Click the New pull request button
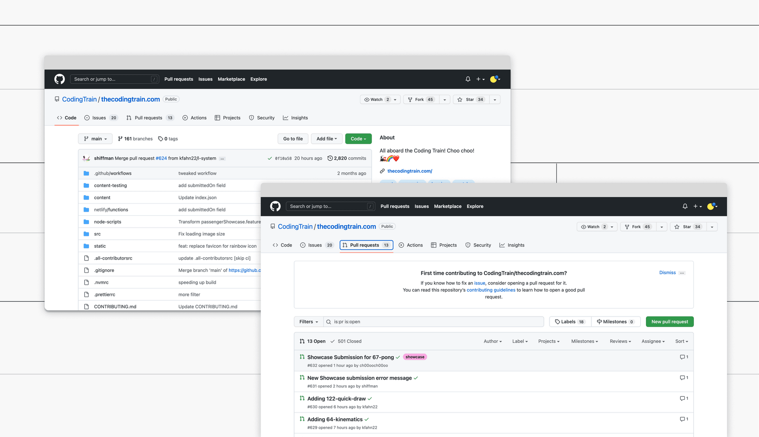This screenshot has height=437, width=759. [x=670, y=322]
